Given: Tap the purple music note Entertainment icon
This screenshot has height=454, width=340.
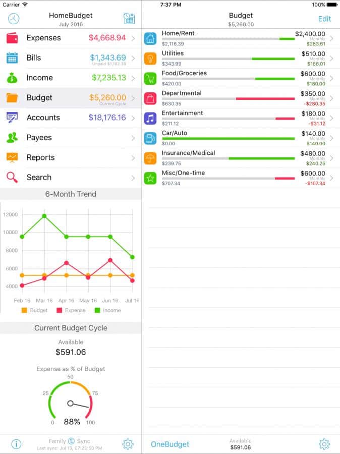Looking at the screenshot, I should click(x=150, y=118).
